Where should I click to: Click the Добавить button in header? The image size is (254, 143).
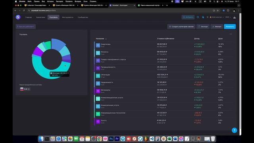188,17
